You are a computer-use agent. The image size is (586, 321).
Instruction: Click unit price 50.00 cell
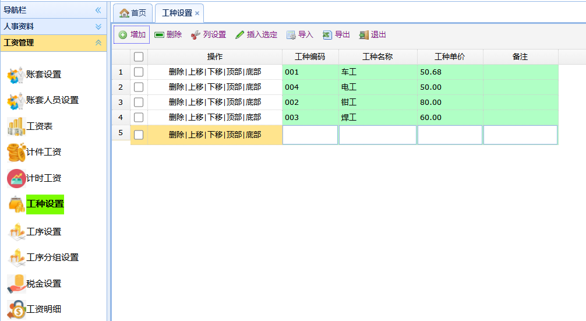(x=450, y=87)
